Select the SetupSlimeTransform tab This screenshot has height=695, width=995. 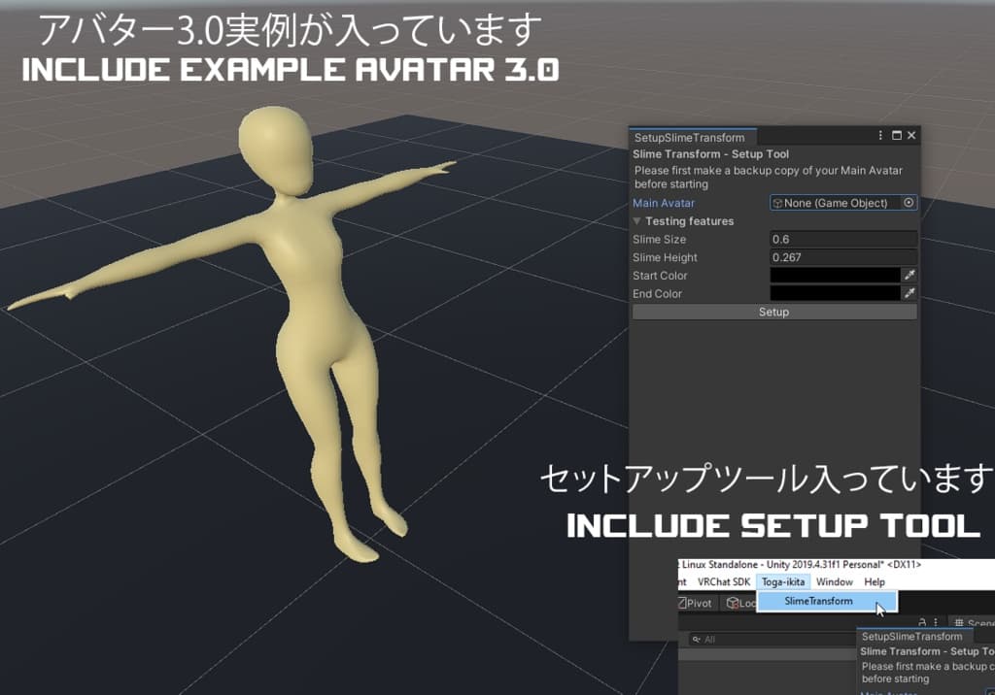click(689, 138)
